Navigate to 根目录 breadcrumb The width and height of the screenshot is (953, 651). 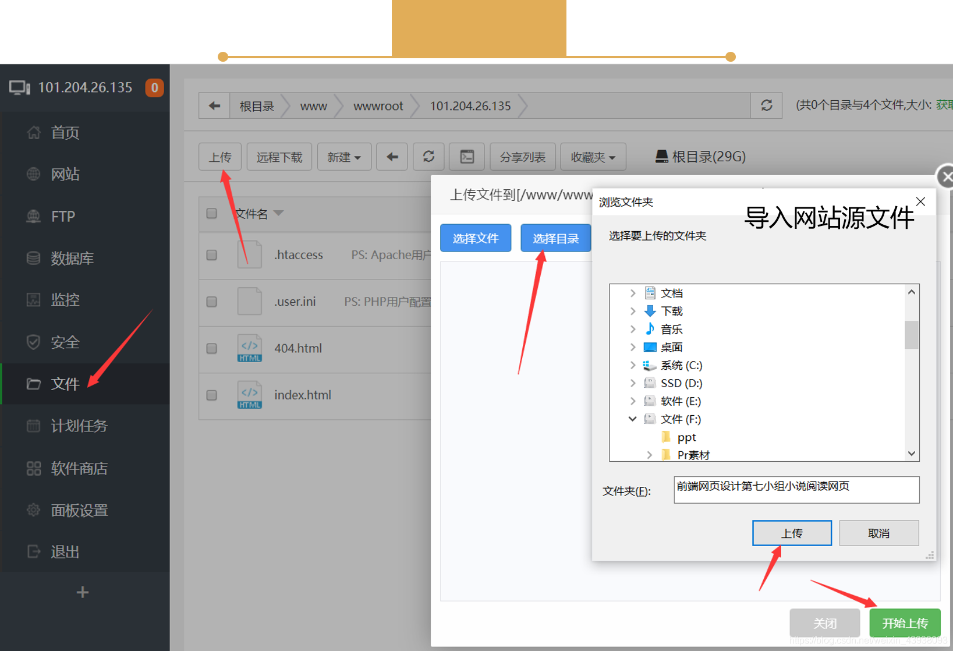point(257,106)
